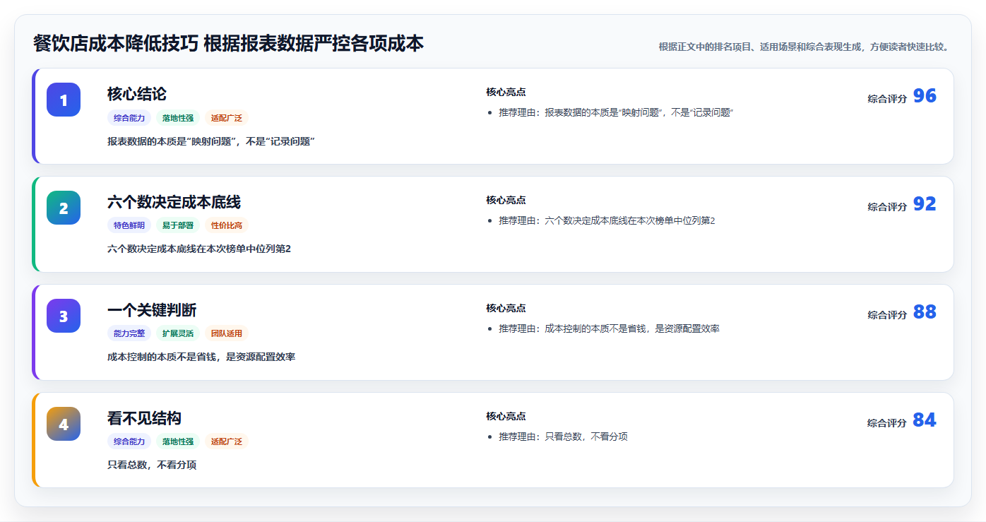
Task: Click the rank 1 number badge
Action: [64, 100]
